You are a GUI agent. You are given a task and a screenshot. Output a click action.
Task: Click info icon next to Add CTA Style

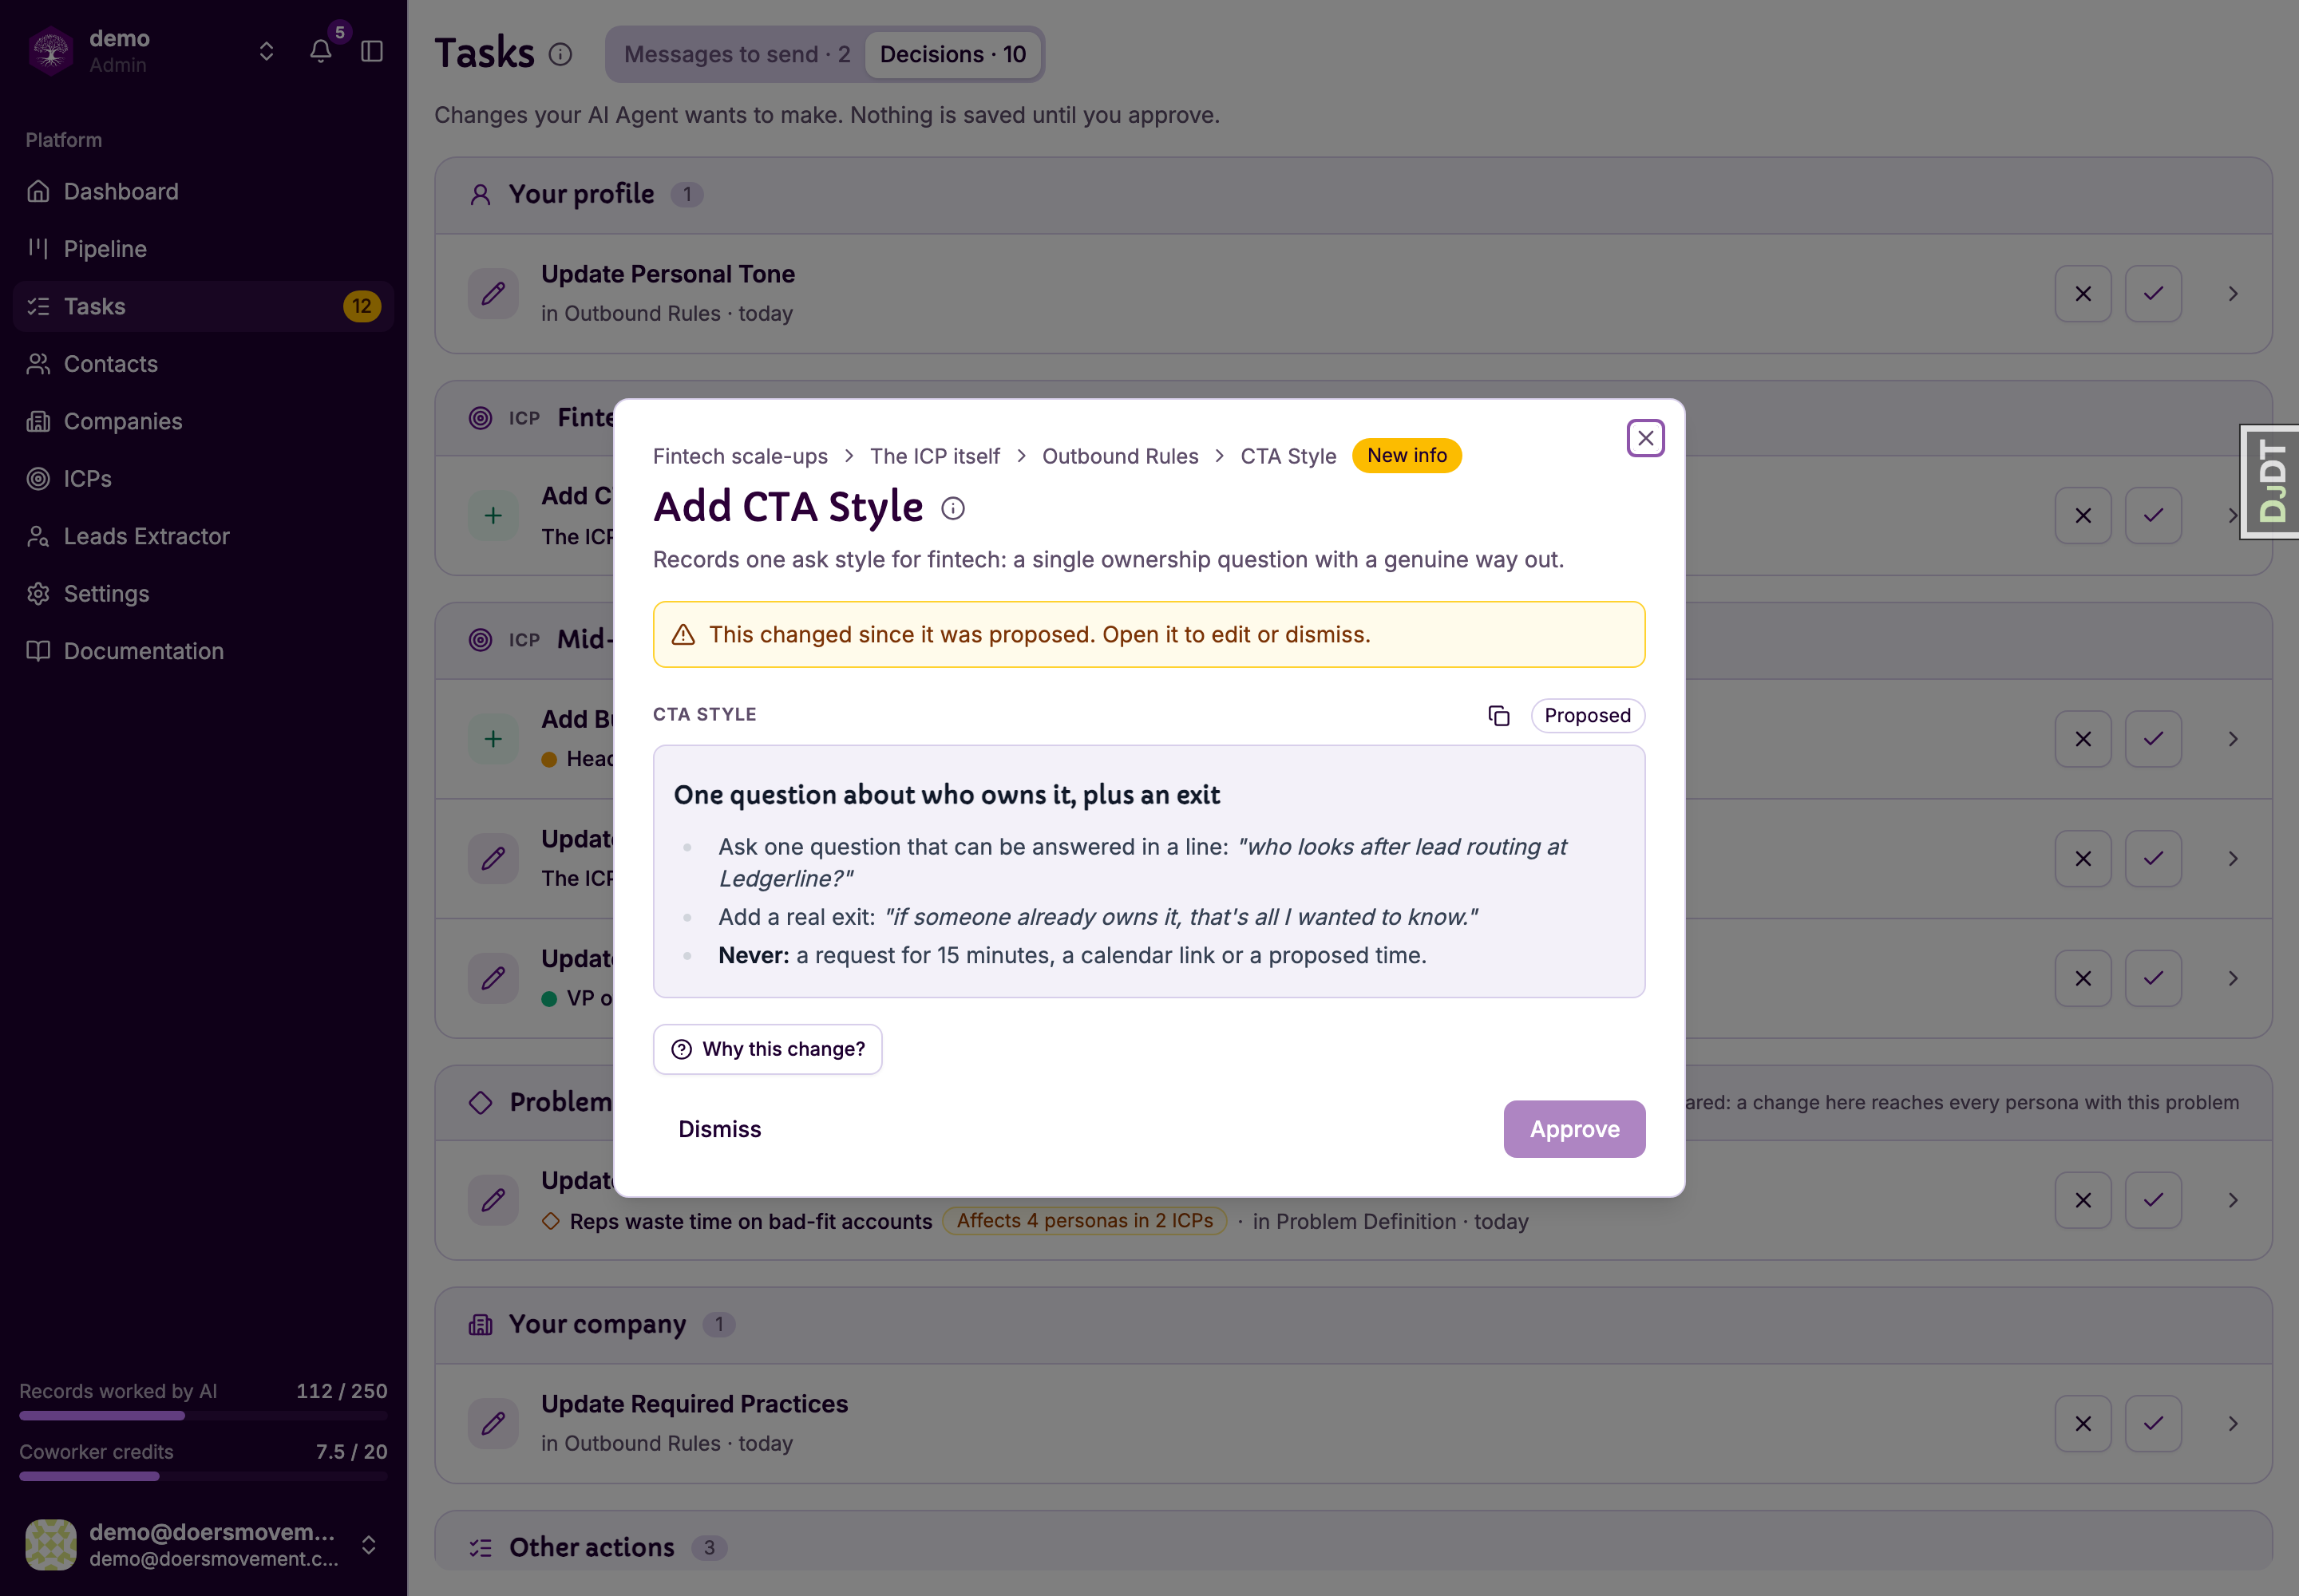952,508
